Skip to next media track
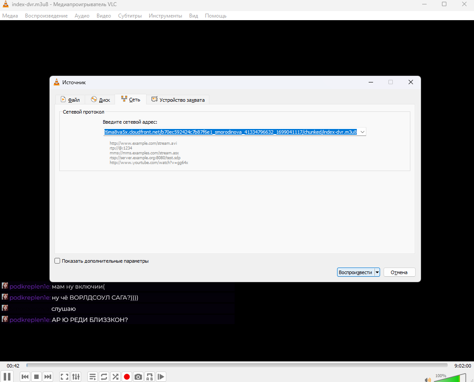474x382 pixels. click(x=48, y=377)
